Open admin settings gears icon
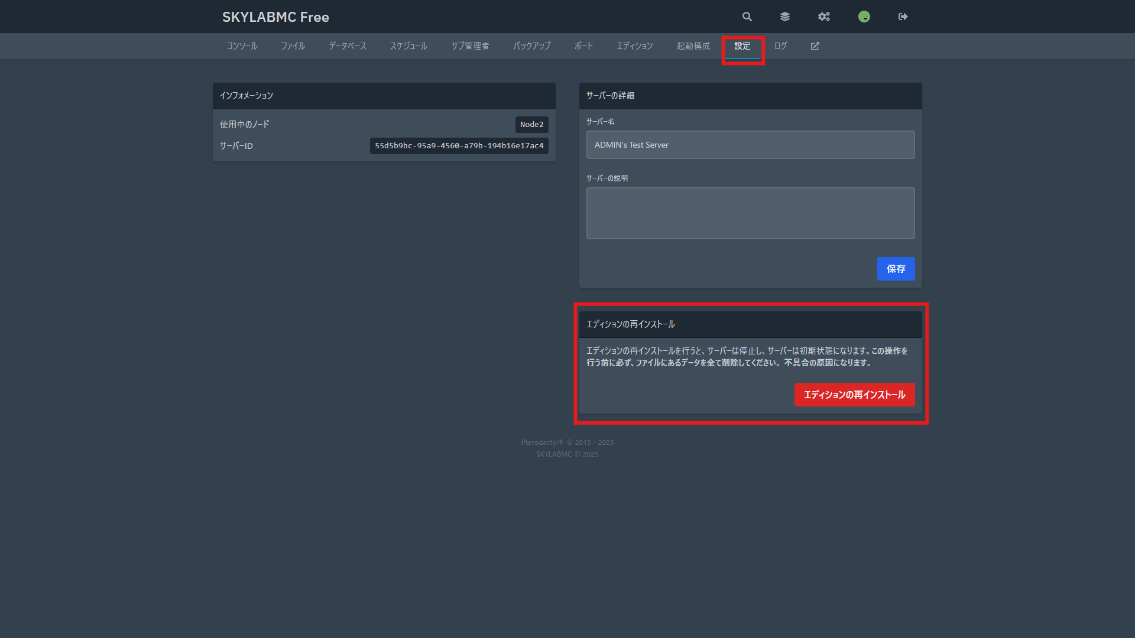 tap(824, 17)
